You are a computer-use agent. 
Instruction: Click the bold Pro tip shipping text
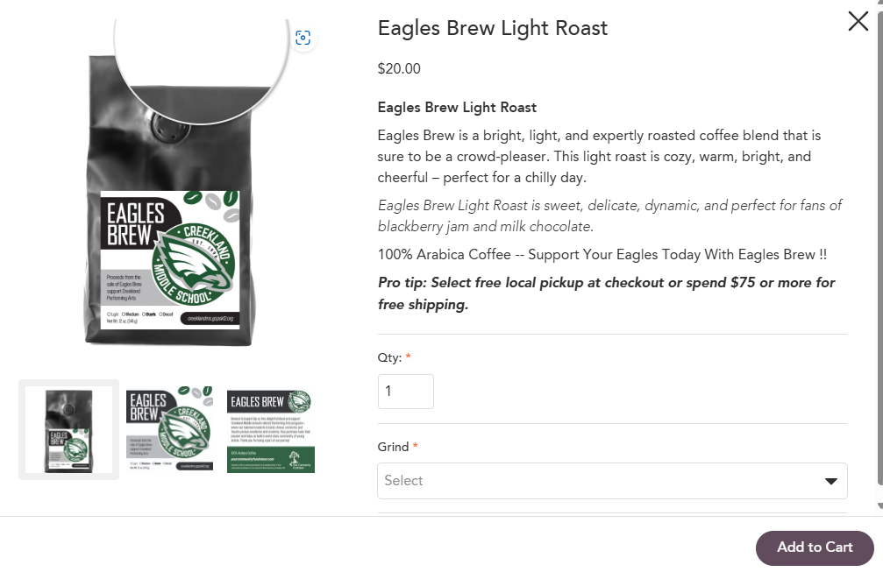tap(607, 293)
